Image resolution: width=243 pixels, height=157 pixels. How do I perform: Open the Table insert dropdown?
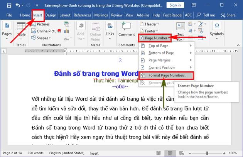21,32
